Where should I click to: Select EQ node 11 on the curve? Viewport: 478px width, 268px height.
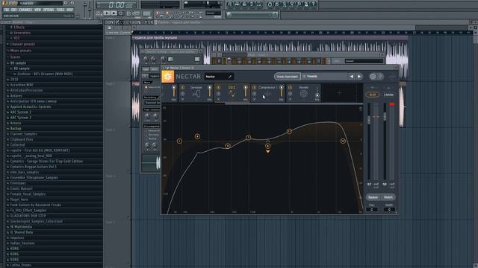pos(289,131)
